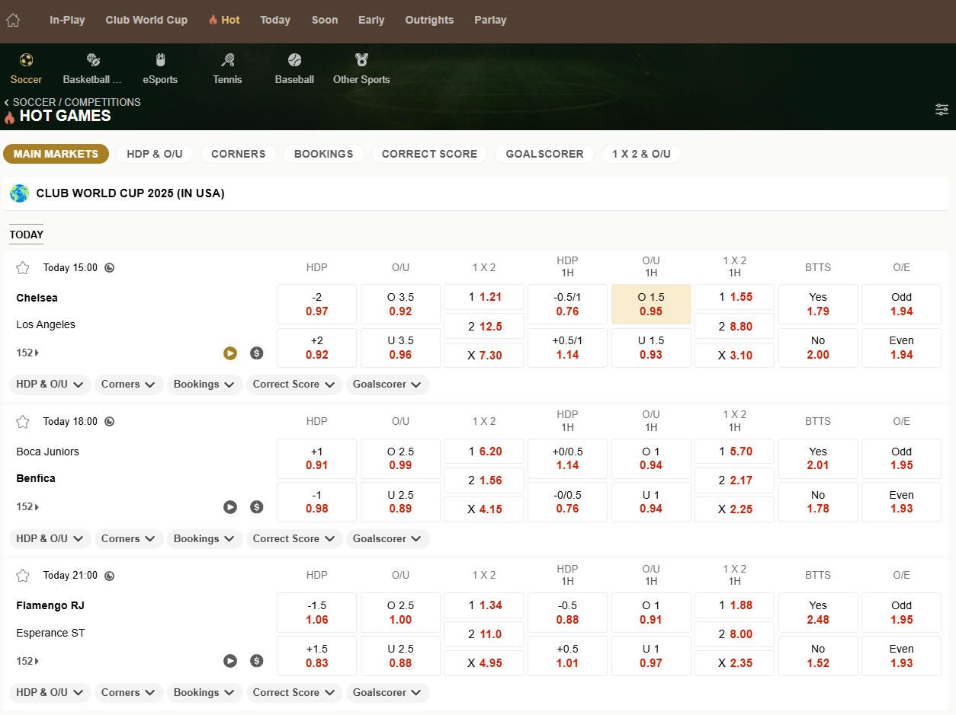Image resolution: width=956 pixels, height=715 pixels.
Task: Favorite the Chelsea vs Los Angeles match star
Action: coord(23,268)
